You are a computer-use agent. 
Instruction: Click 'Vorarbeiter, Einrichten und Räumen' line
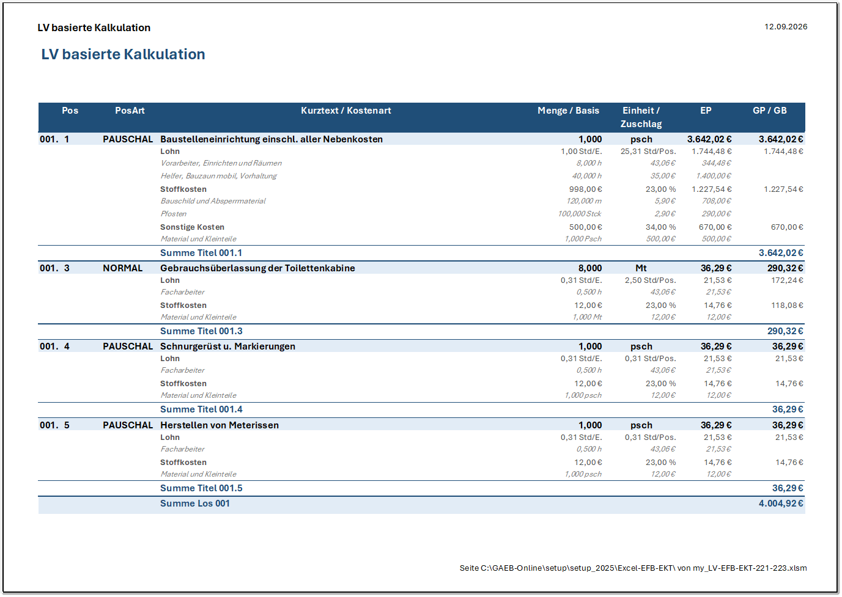pos(221,163)
